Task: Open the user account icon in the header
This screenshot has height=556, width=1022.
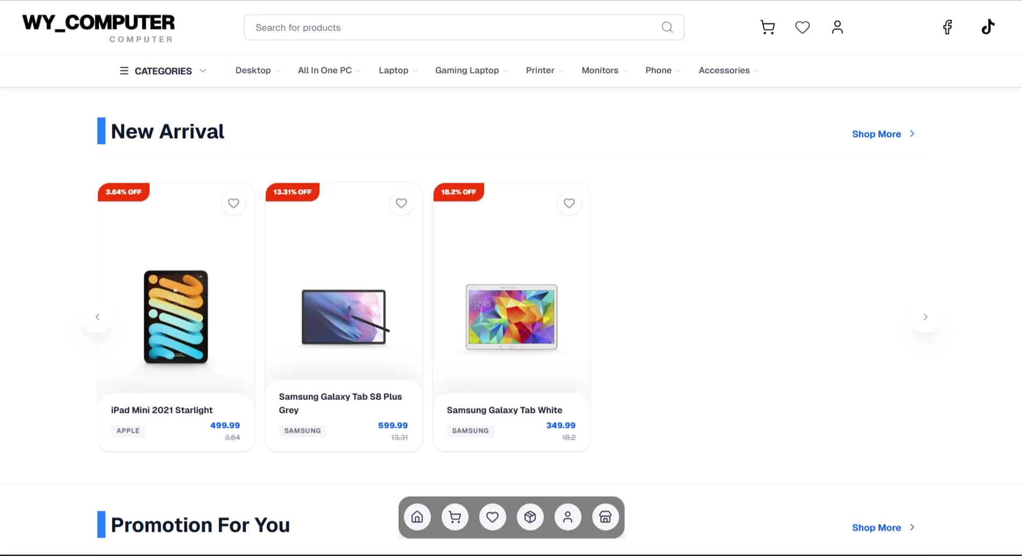Action: [837, 27]
